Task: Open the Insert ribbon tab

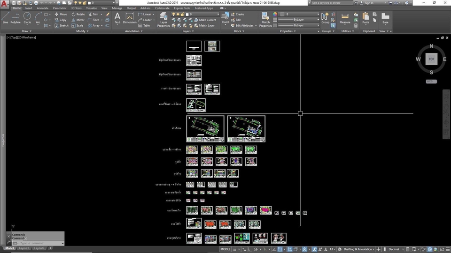Action: coord(29,8)
